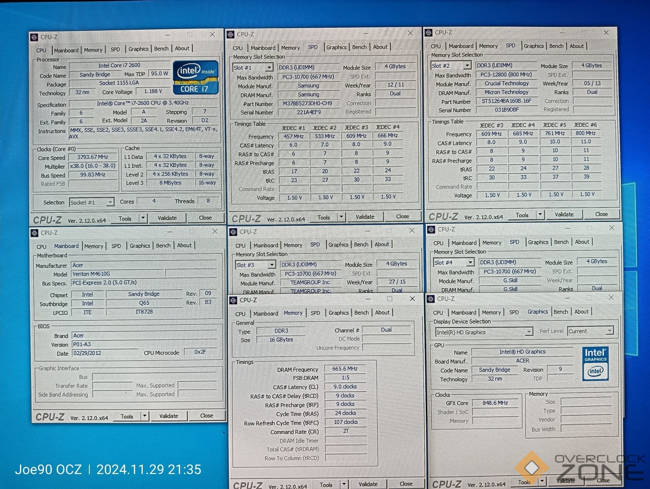Click CPU-Z title icon in Memory timings window

(234, 300)
